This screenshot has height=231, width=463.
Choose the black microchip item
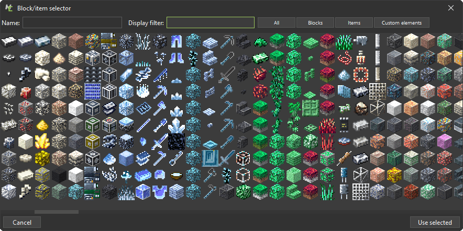click(344, 125)
